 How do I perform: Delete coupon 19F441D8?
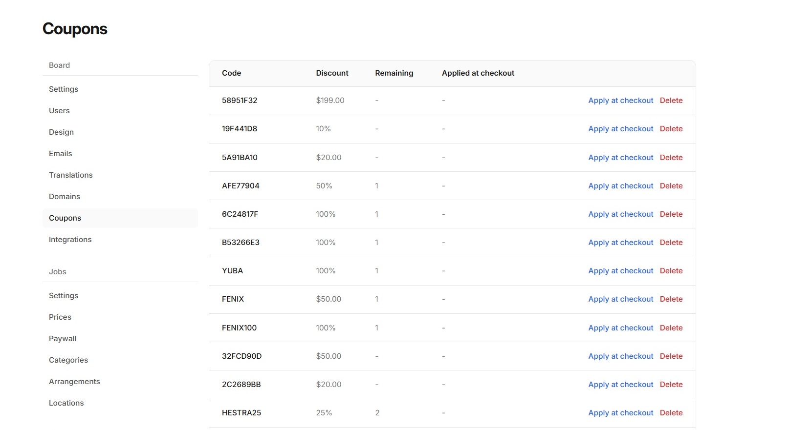point(671,129)
